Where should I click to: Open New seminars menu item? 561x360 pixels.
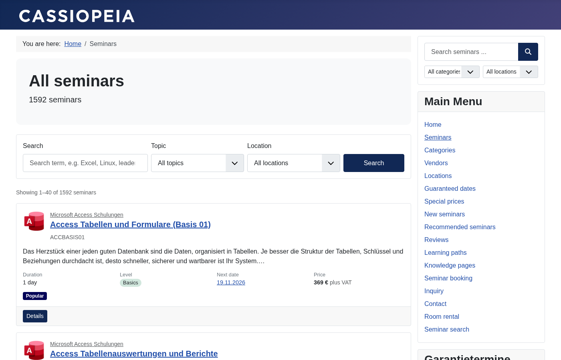click(444, 214)
